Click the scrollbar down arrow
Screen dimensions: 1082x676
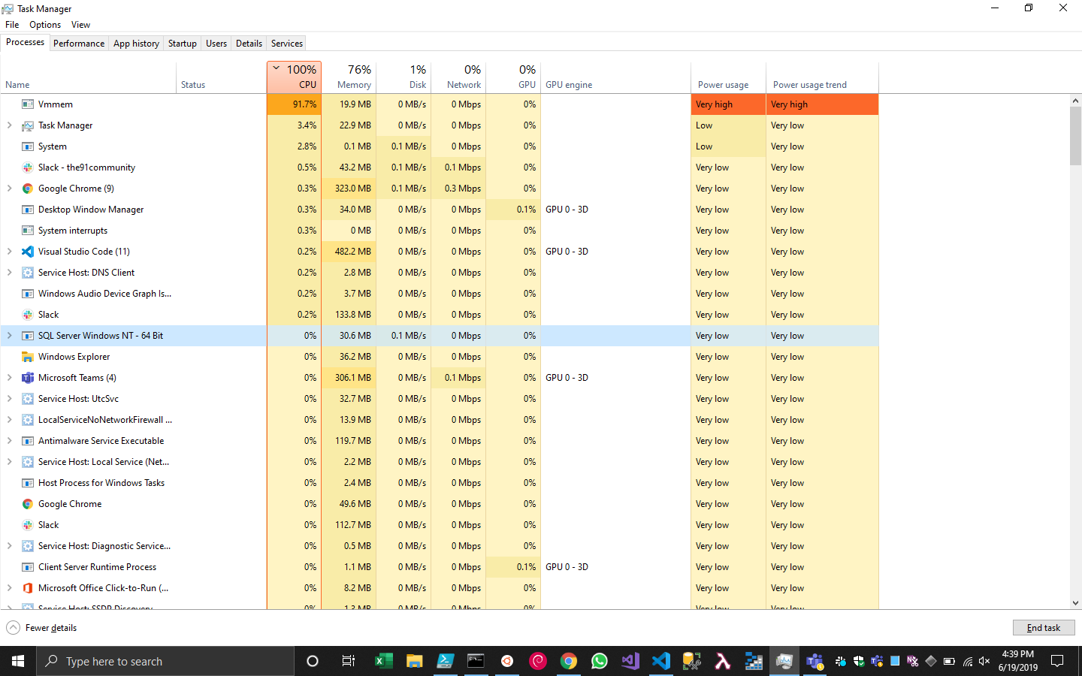pos(1075,602)
